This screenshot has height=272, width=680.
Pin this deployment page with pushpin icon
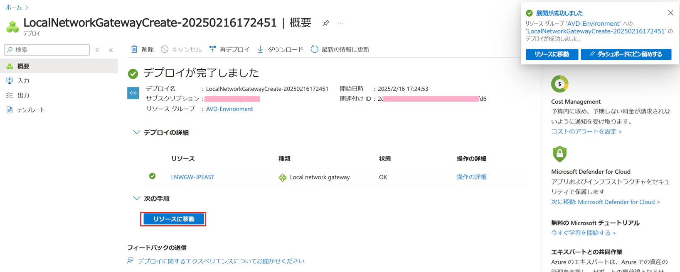pos(326,23)
